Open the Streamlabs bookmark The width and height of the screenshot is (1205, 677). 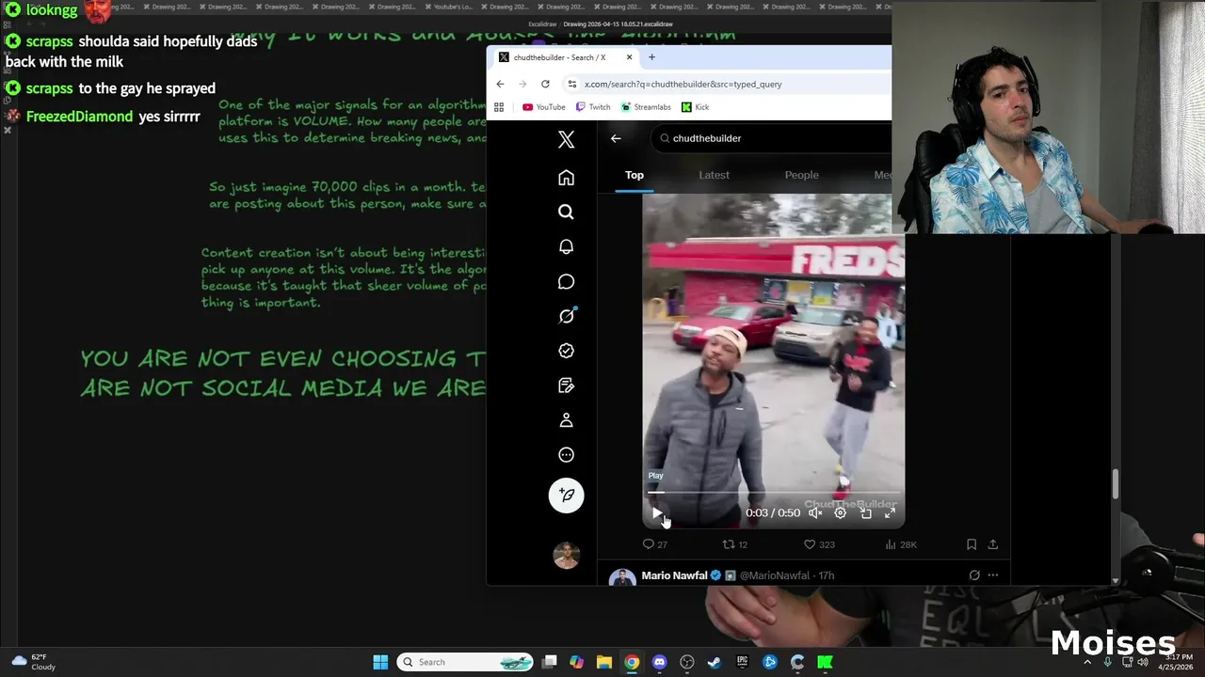(646, 107)
